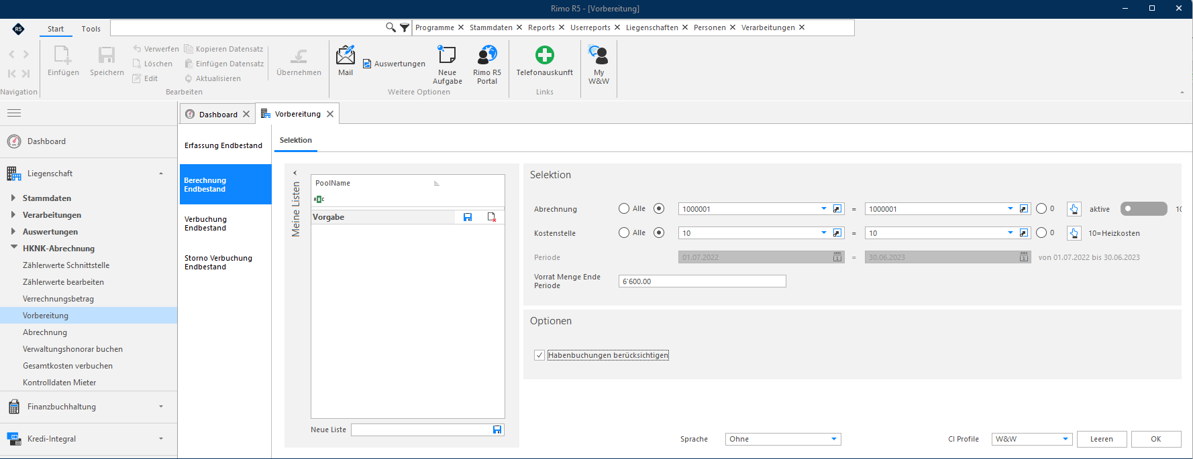
Task: Open the second Kostenstelle dropdown
Action: click(1010, 233)
